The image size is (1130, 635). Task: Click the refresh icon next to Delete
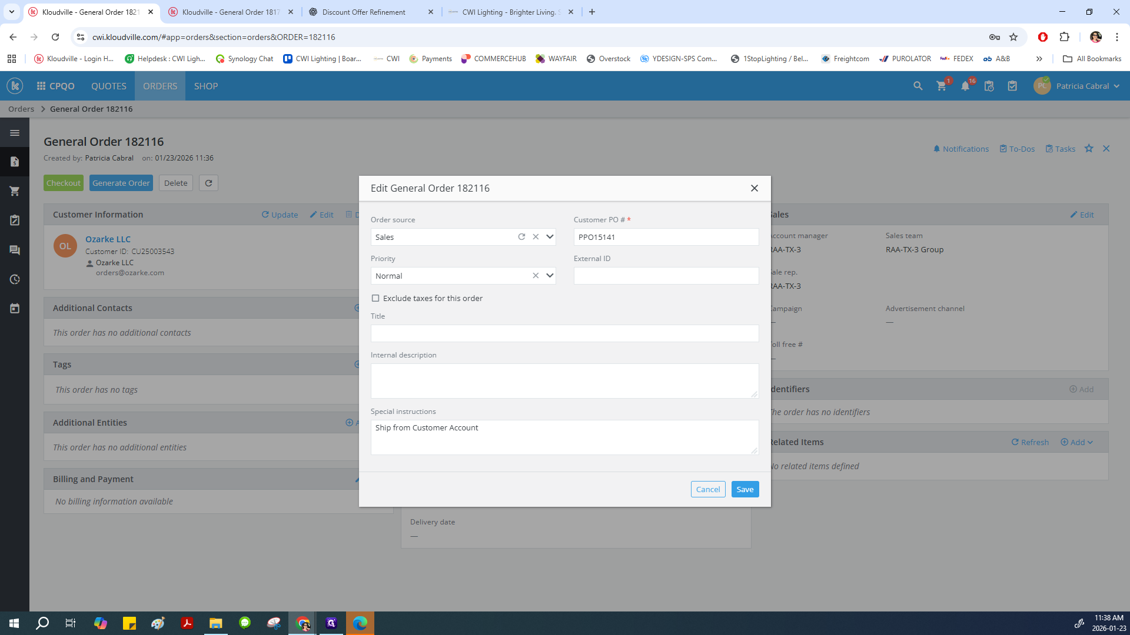(x=208, y=183)
